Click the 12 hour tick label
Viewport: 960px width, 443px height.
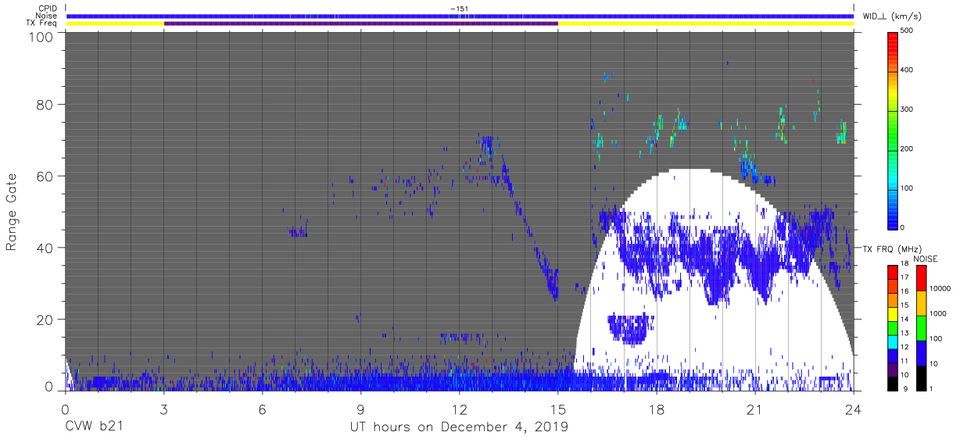tap(459, 408)
